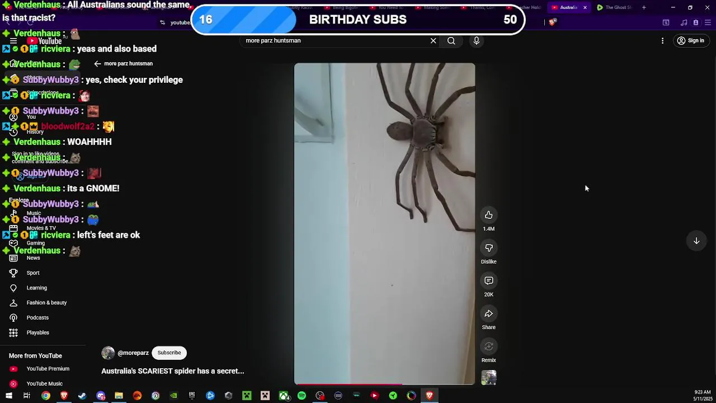Like the huntsman spider short
The height and width of the screenshot is (403, 716).
[x=488, y=215]
